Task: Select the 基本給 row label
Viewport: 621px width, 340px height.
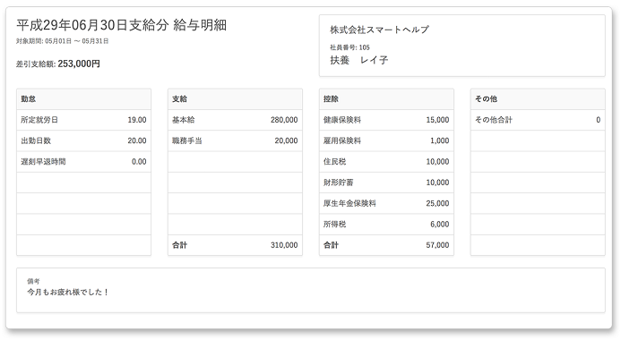Action: pos(184,120)
